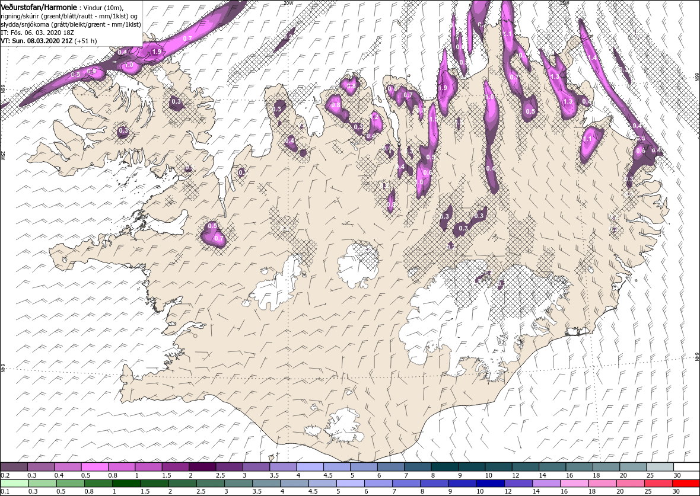Pick the upper legend swatch between 4 and 4.5

tap(310, 467)
